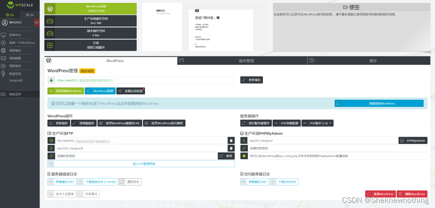
Task: Click the 临时域名 badge
Action: pyautogui.click(x=87, y=71)
